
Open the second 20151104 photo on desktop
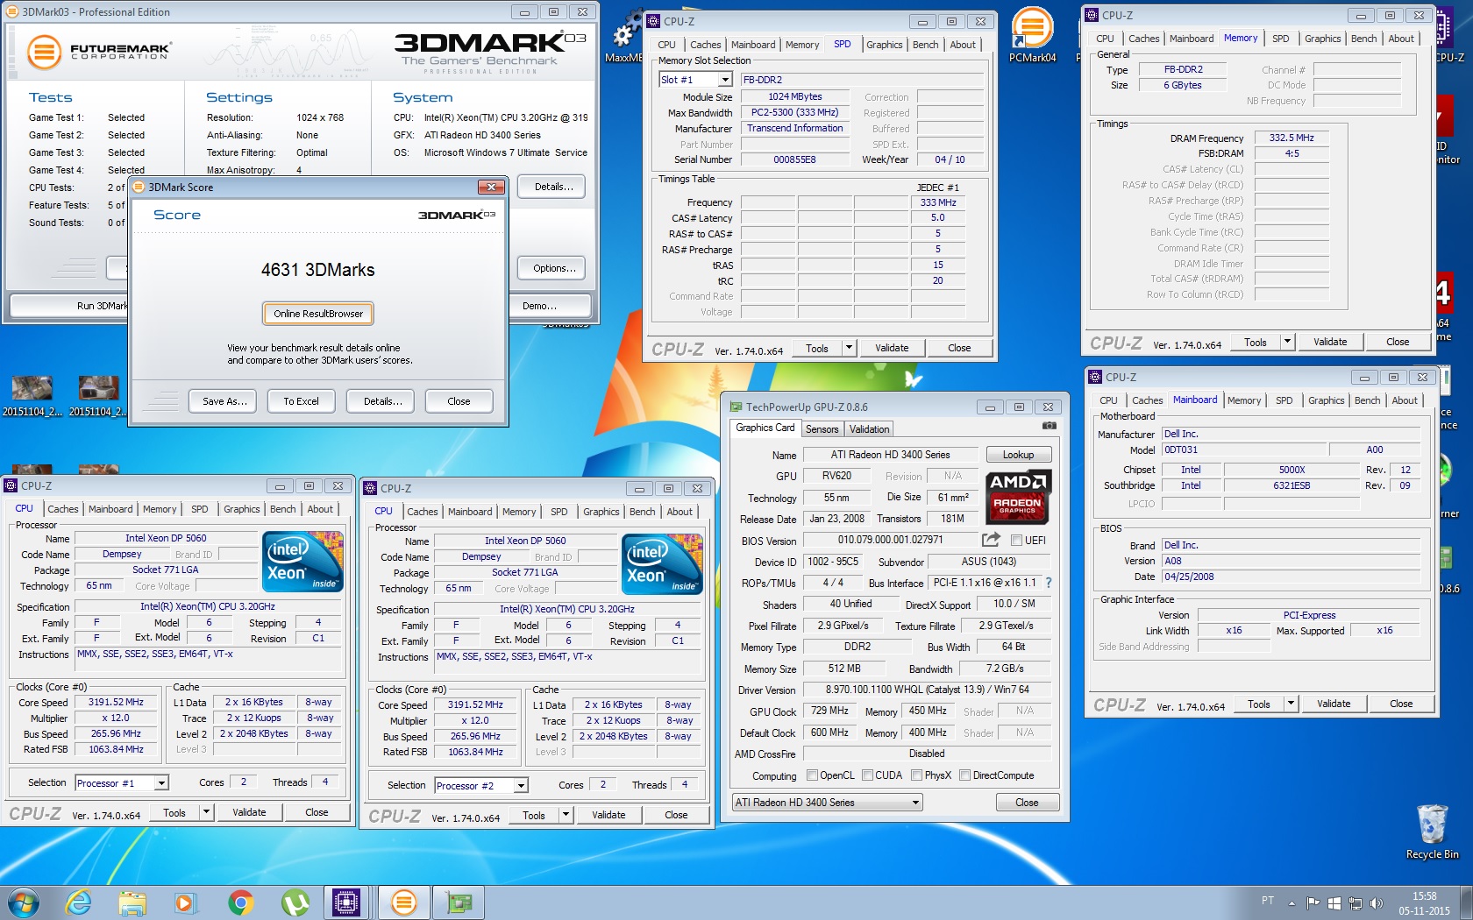pos(98,396)
